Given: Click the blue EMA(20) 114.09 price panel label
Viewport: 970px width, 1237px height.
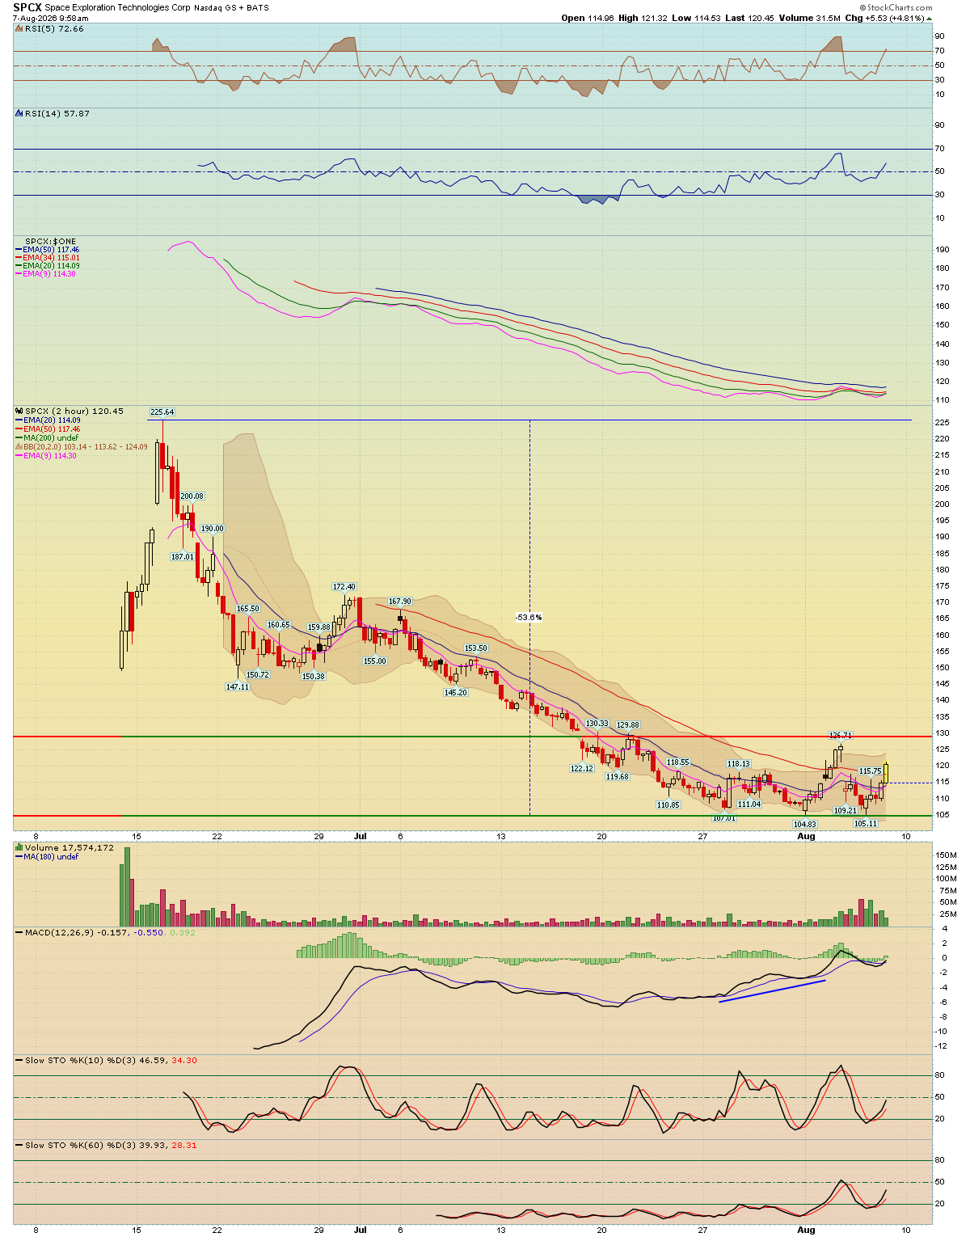Looking at the screenshot, I should (51, 420).
